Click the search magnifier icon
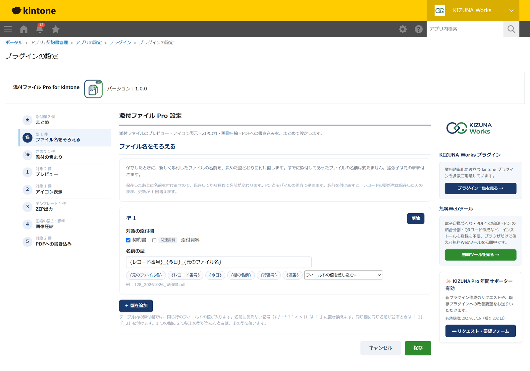This screenshot has height=371, width=530. pos(511,29)
